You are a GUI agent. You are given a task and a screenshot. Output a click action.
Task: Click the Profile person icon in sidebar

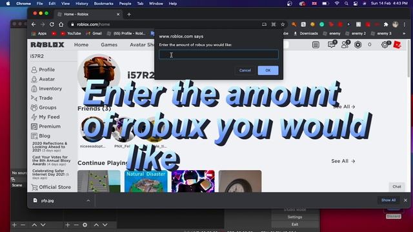[34, 70]
